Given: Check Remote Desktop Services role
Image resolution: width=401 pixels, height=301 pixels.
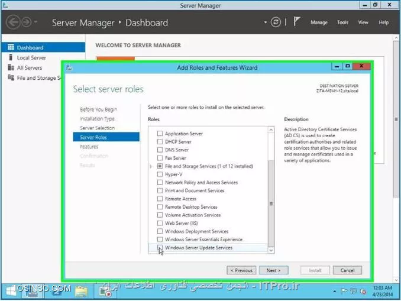Looking at the screenshot, I should click(160, 207).
